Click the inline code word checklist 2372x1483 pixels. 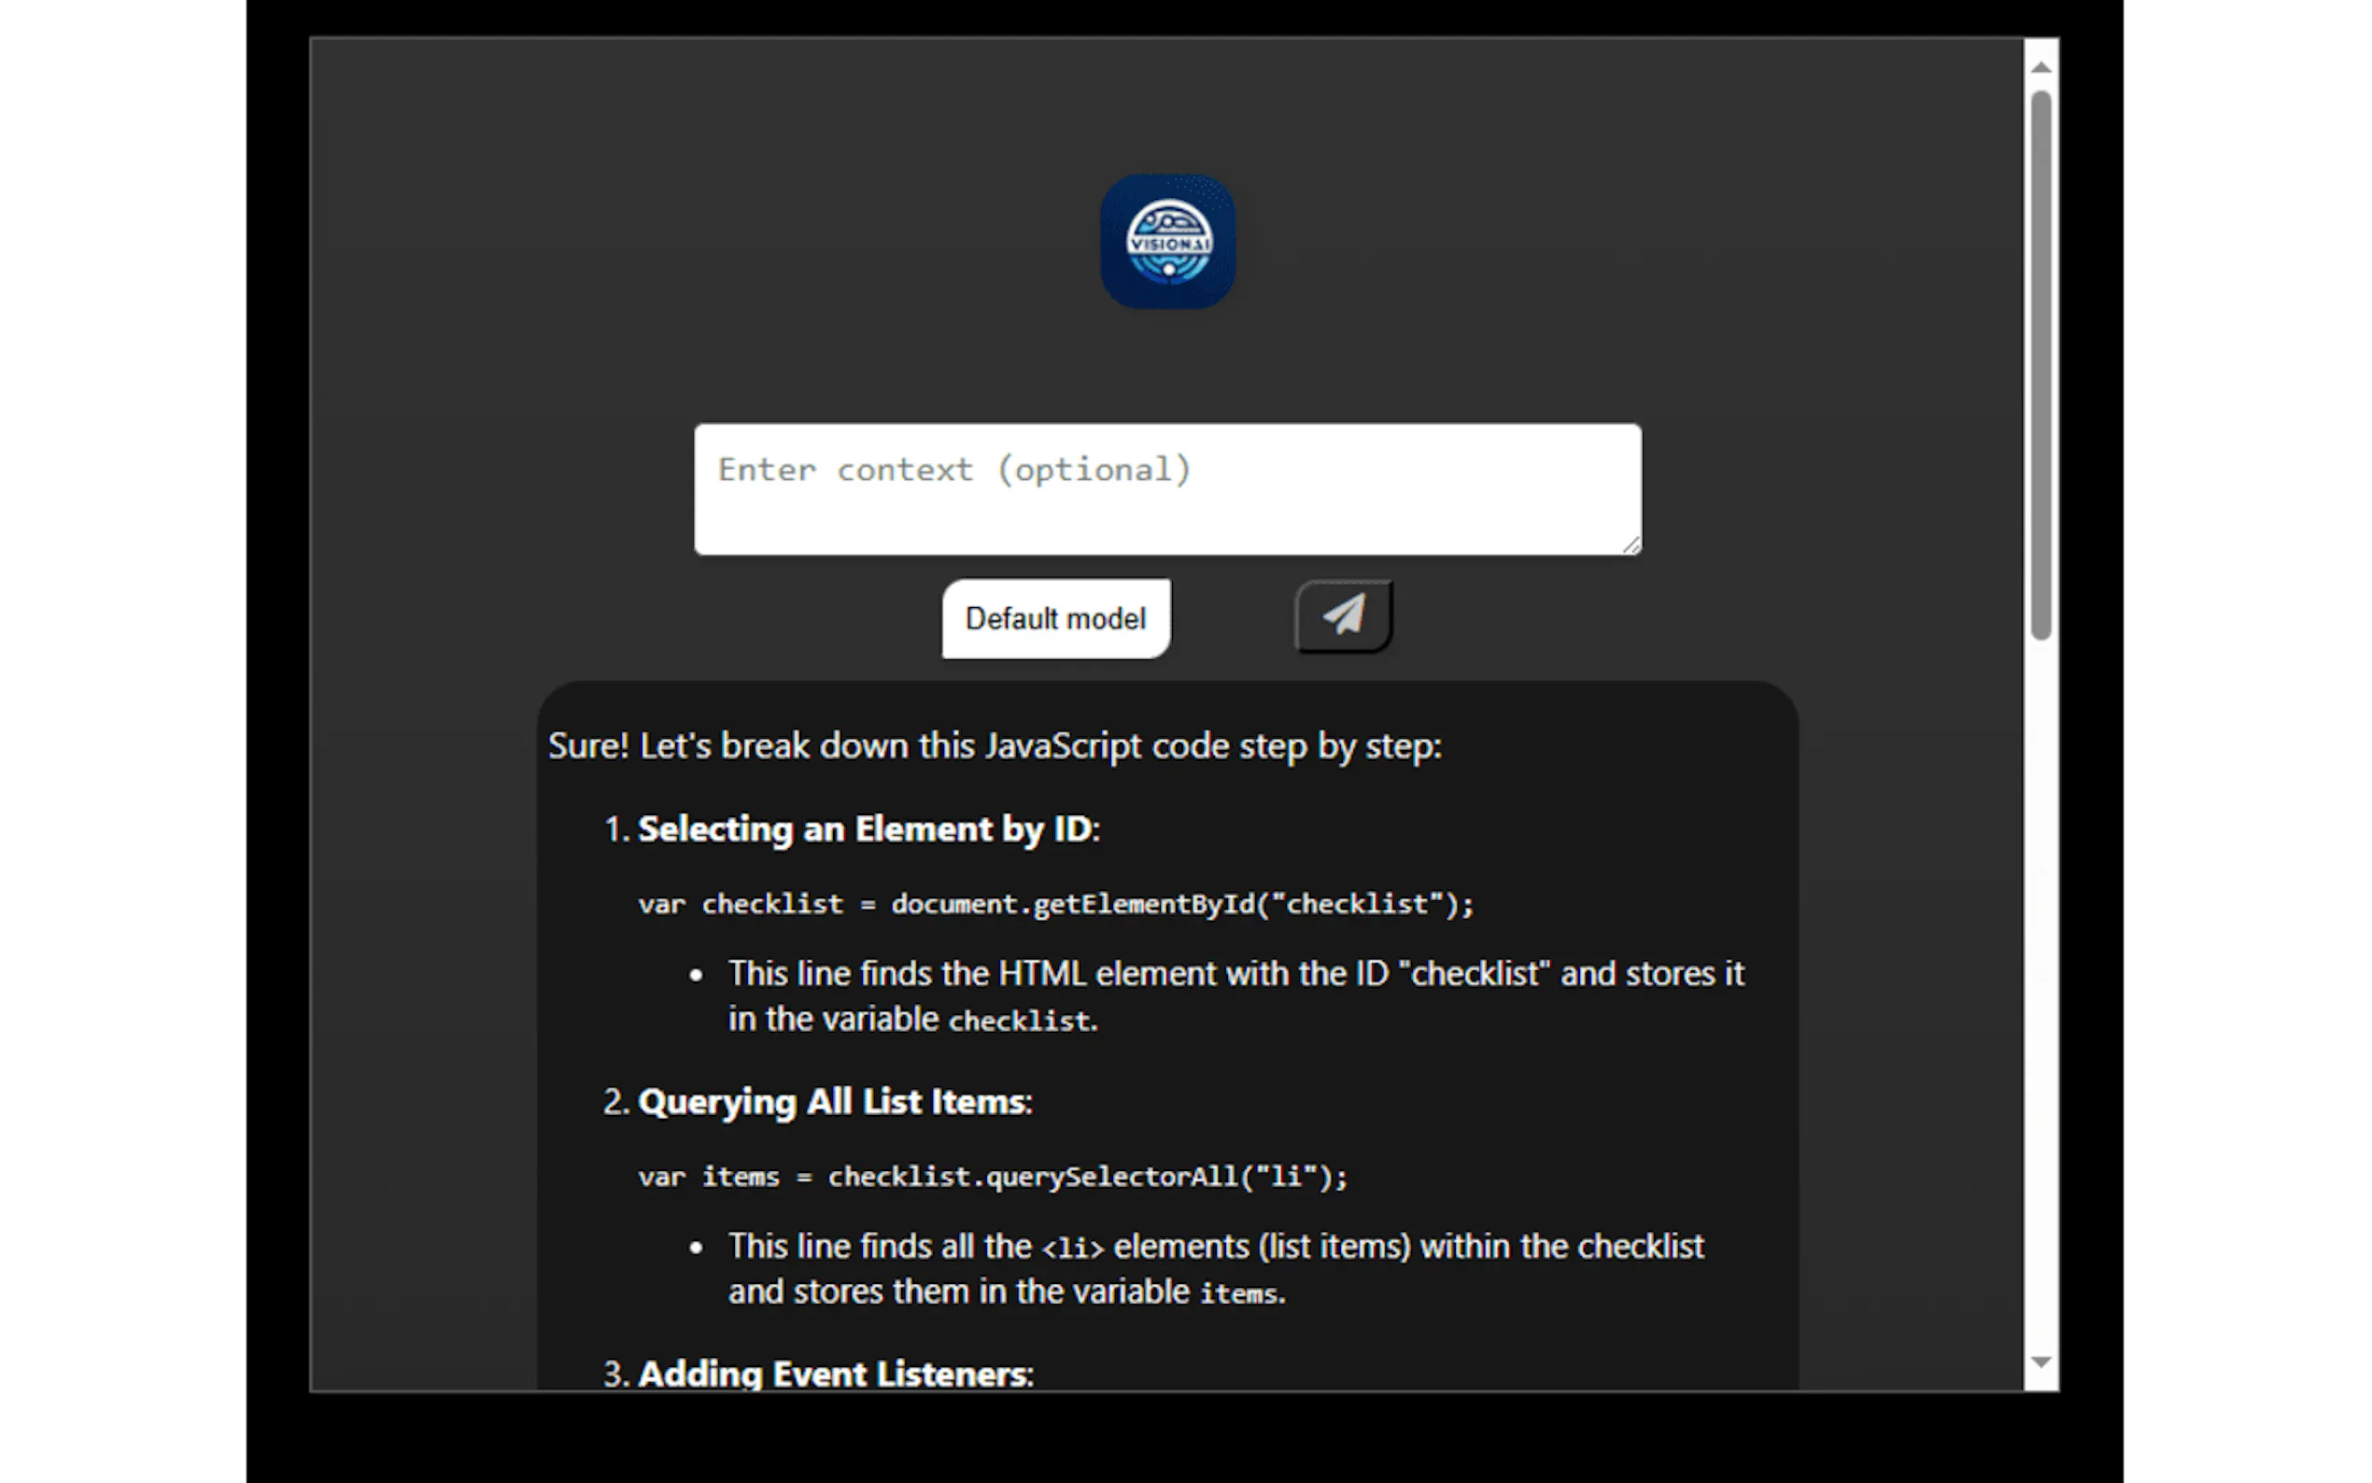pos(1019,1021)
